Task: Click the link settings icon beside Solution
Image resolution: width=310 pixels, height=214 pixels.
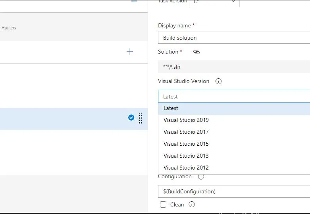Action: [x=196, y=52]
